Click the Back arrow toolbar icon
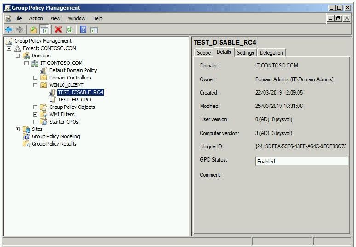Screen dimensions: 356x247 [9, 29]
